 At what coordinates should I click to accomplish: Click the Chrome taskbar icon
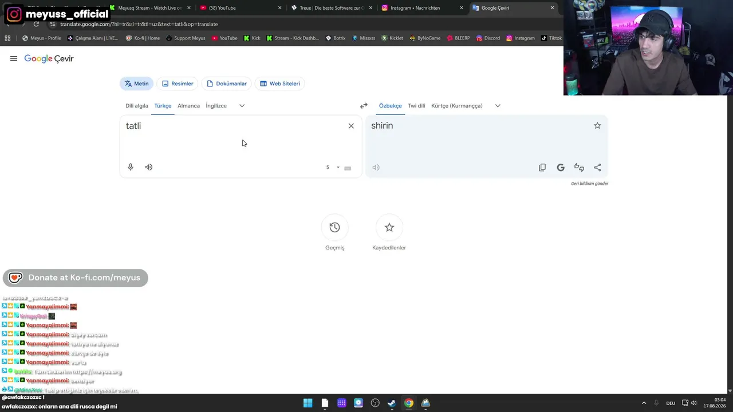click(x=409, y=403)
